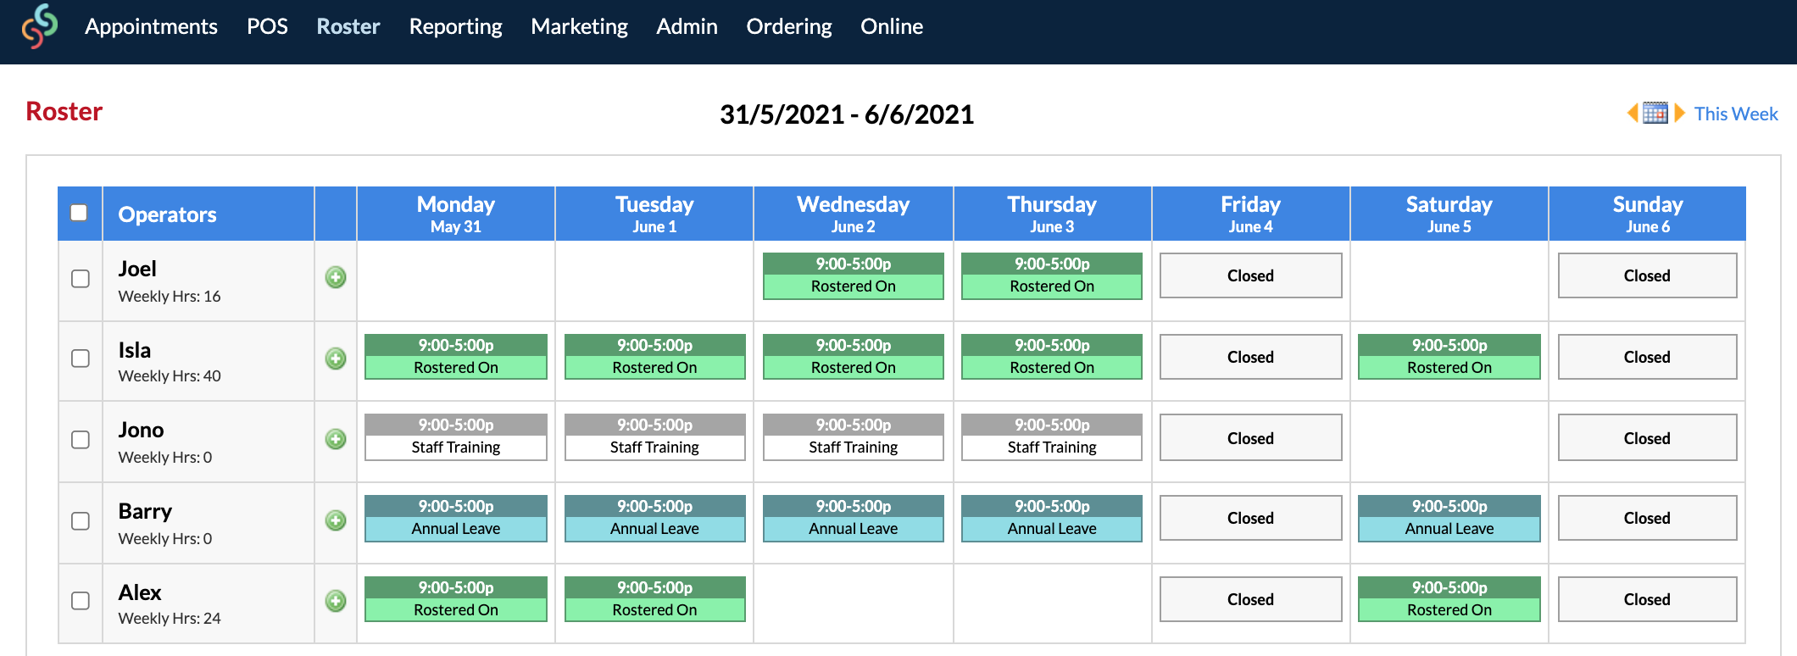Toggle the select all operators checkbox
Screen dimensions: 1797x656
click(x=79, y=212)
